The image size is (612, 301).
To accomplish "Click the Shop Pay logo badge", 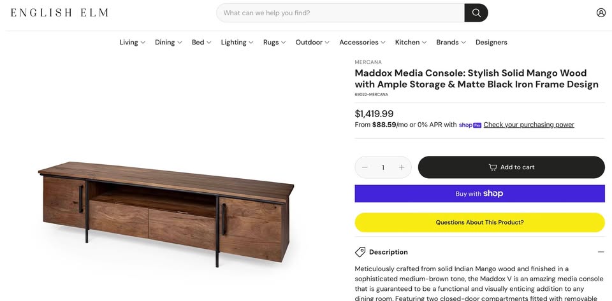I will click(470, 125).
